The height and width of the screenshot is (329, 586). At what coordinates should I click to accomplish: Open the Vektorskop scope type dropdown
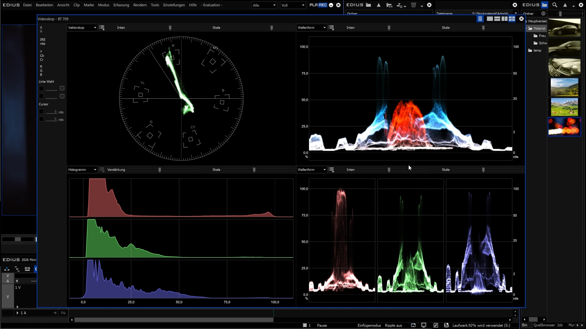pyautogui.click(x=82, y=28)
